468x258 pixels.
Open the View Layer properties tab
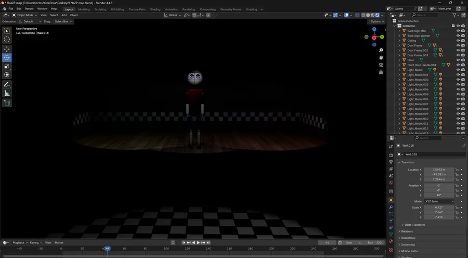point(391,169)
